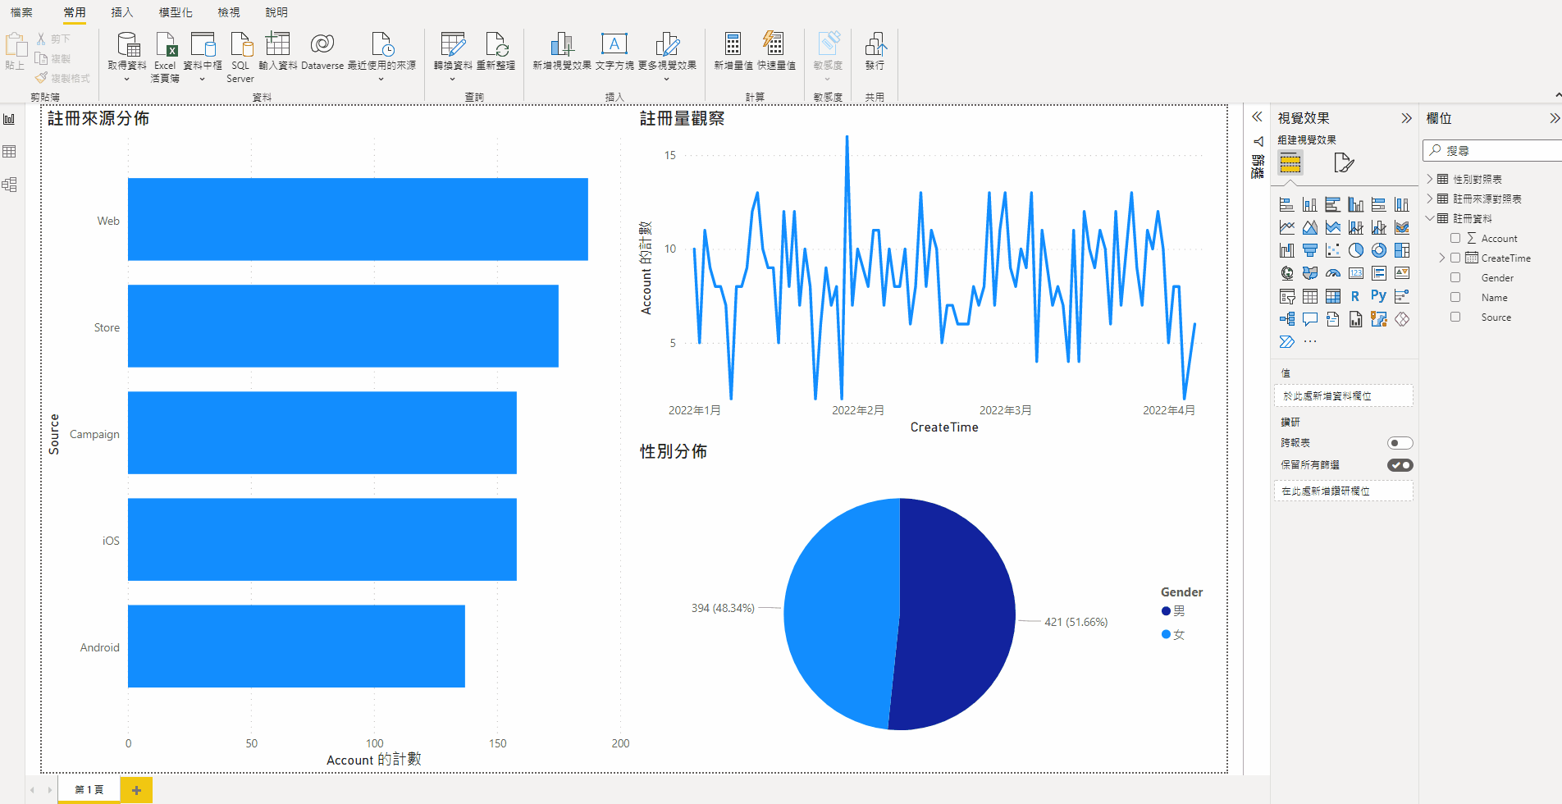Open the format visual paintbrush tab
Viewport: 1562px width, 804px height.
coord(1343,162)
